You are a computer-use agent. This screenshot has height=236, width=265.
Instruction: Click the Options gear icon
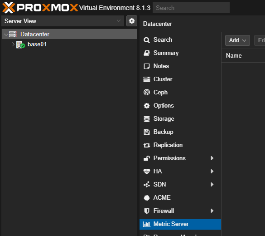146,106
